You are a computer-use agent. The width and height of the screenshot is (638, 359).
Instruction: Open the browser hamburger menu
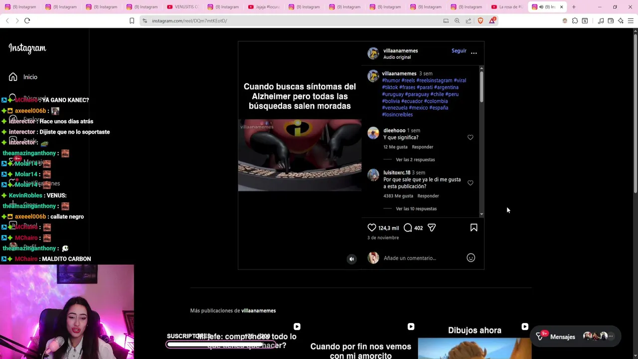click(631, 20)
